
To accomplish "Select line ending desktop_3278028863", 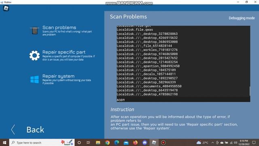I will 147,34.
